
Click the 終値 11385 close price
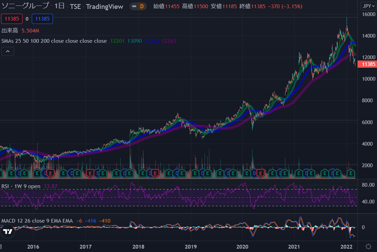(x=253, y=6)
